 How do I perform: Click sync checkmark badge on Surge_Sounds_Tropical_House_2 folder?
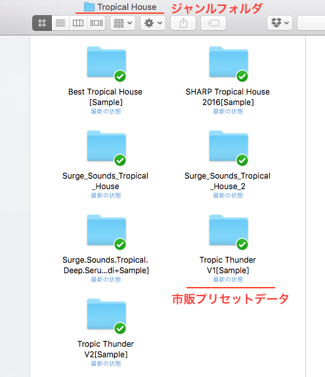click(242, 160)
